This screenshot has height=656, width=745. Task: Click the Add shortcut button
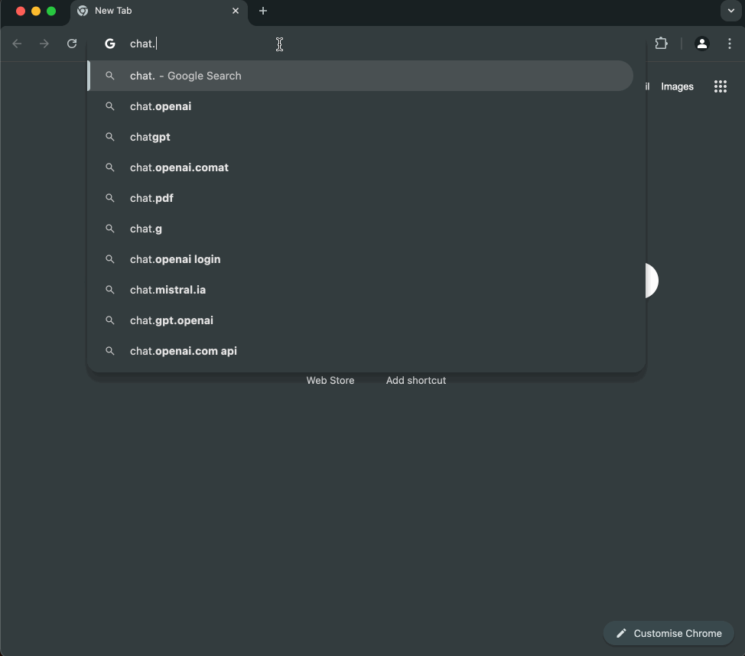click(415, 380)
